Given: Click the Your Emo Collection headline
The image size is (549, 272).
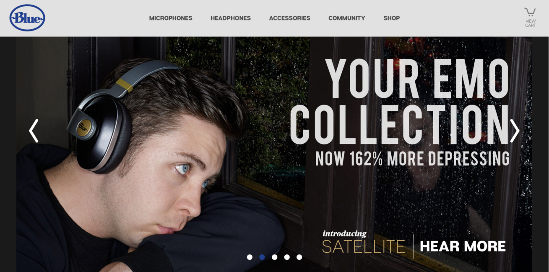Looking at the screenshot, I should [x=400, y=100].
